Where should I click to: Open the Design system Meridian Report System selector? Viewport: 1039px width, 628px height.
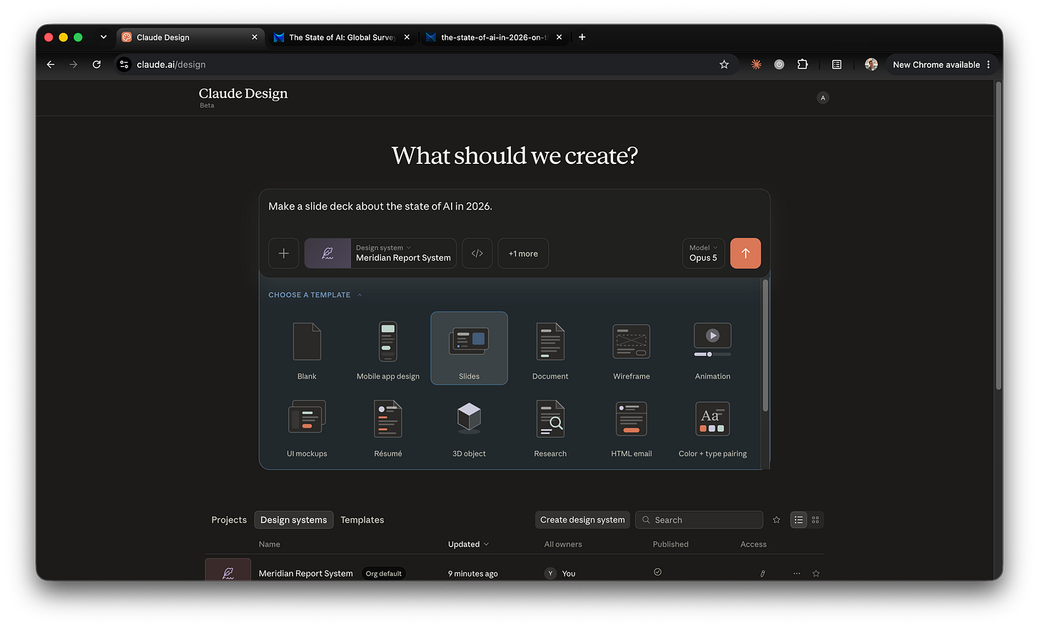point(380,253)
